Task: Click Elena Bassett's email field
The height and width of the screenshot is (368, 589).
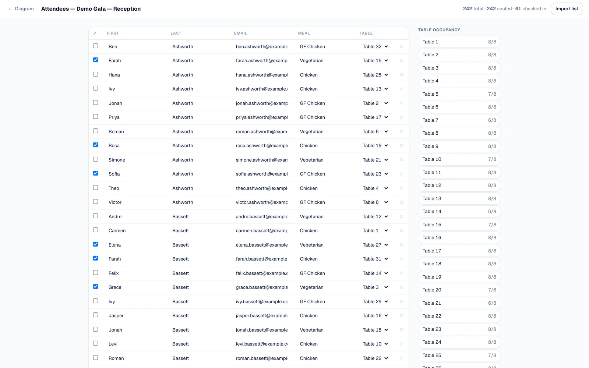Action: (x=262, y=245)
